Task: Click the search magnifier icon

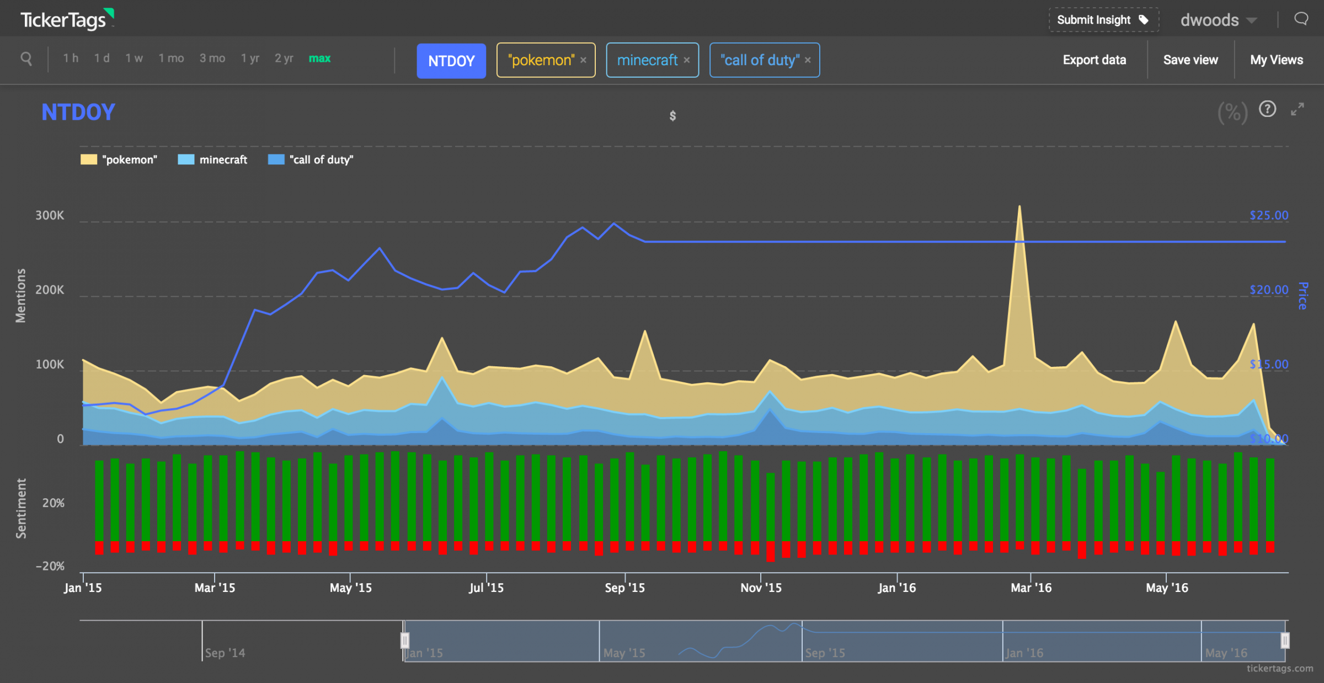Action: [x=26, y=58]
